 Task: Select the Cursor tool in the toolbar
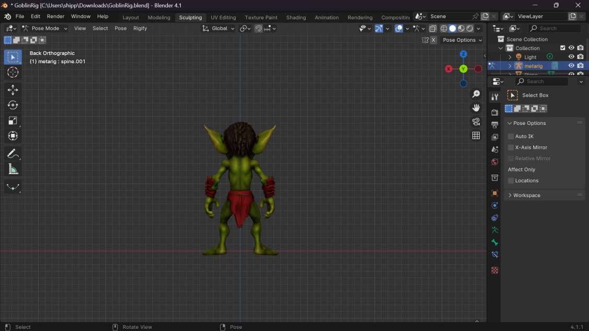pos(13,73)
